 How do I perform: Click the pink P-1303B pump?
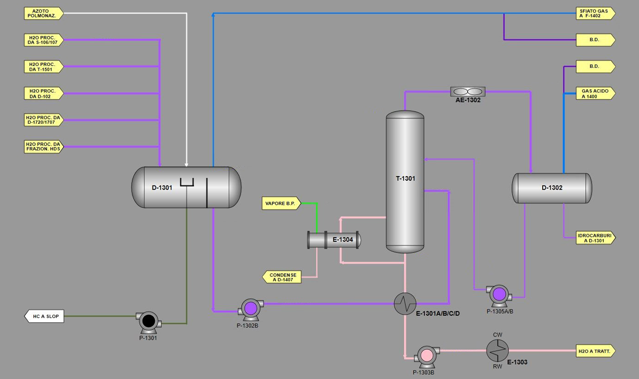[x=425, y=355]
